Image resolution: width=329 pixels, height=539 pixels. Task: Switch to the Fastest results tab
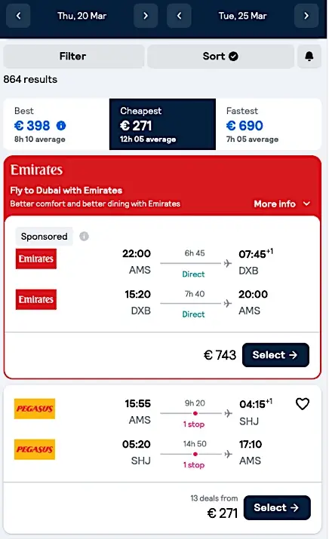click(x=269, y=124)
